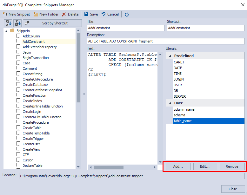Click the Close button at bottom
Image resolution: width=247 pixels, height=195 pixels.
point(233,189)
